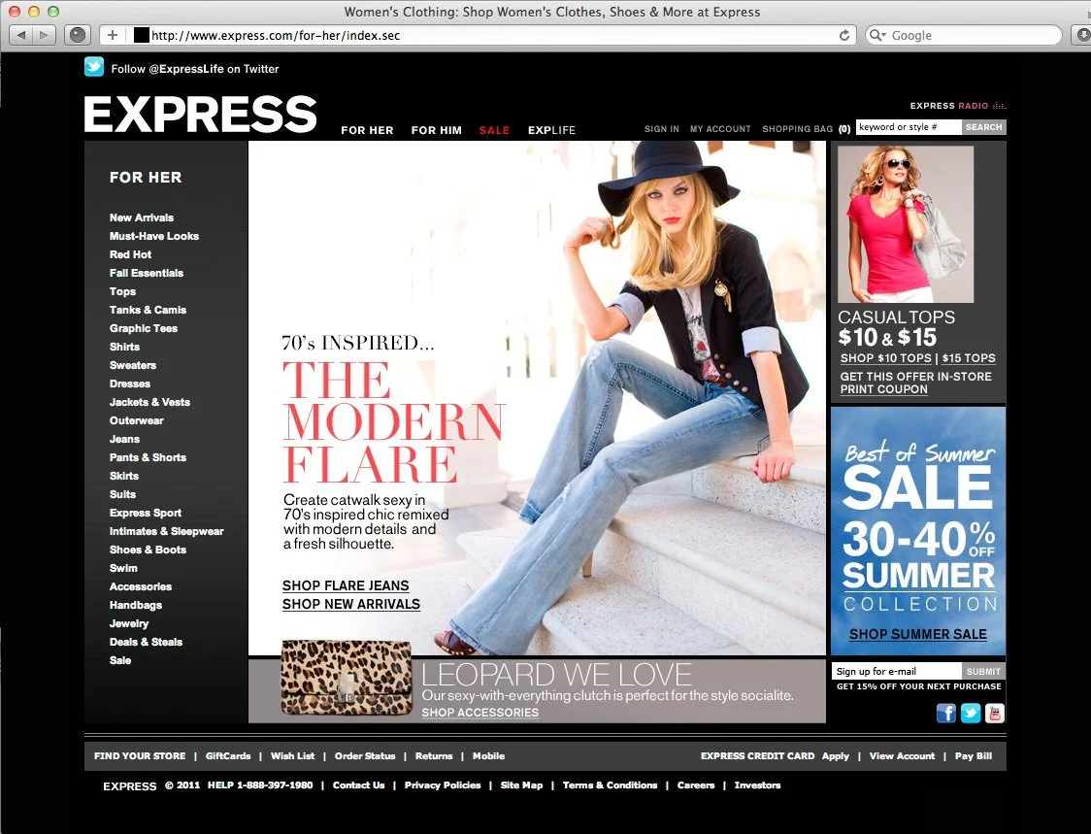This screenshot has width=1091, height=834.
Task: Click the Google search magnifier icon
Action: pos(877,35)
